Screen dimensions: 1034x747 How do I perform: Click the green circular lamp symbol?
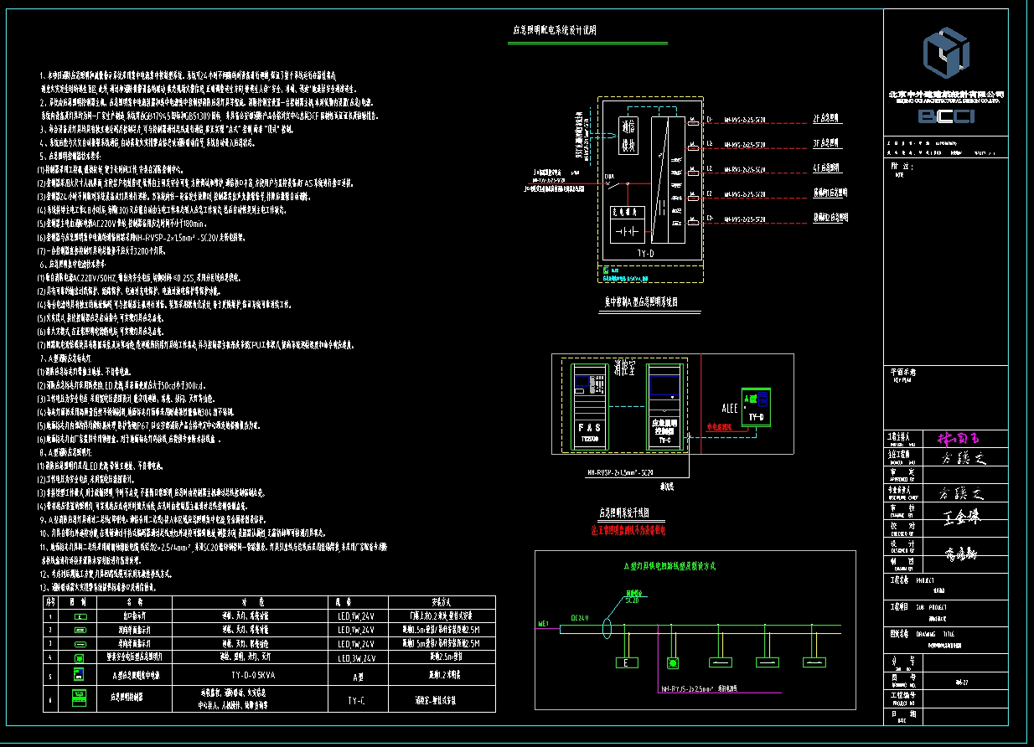pyautogui.click(x=671, y=664)
